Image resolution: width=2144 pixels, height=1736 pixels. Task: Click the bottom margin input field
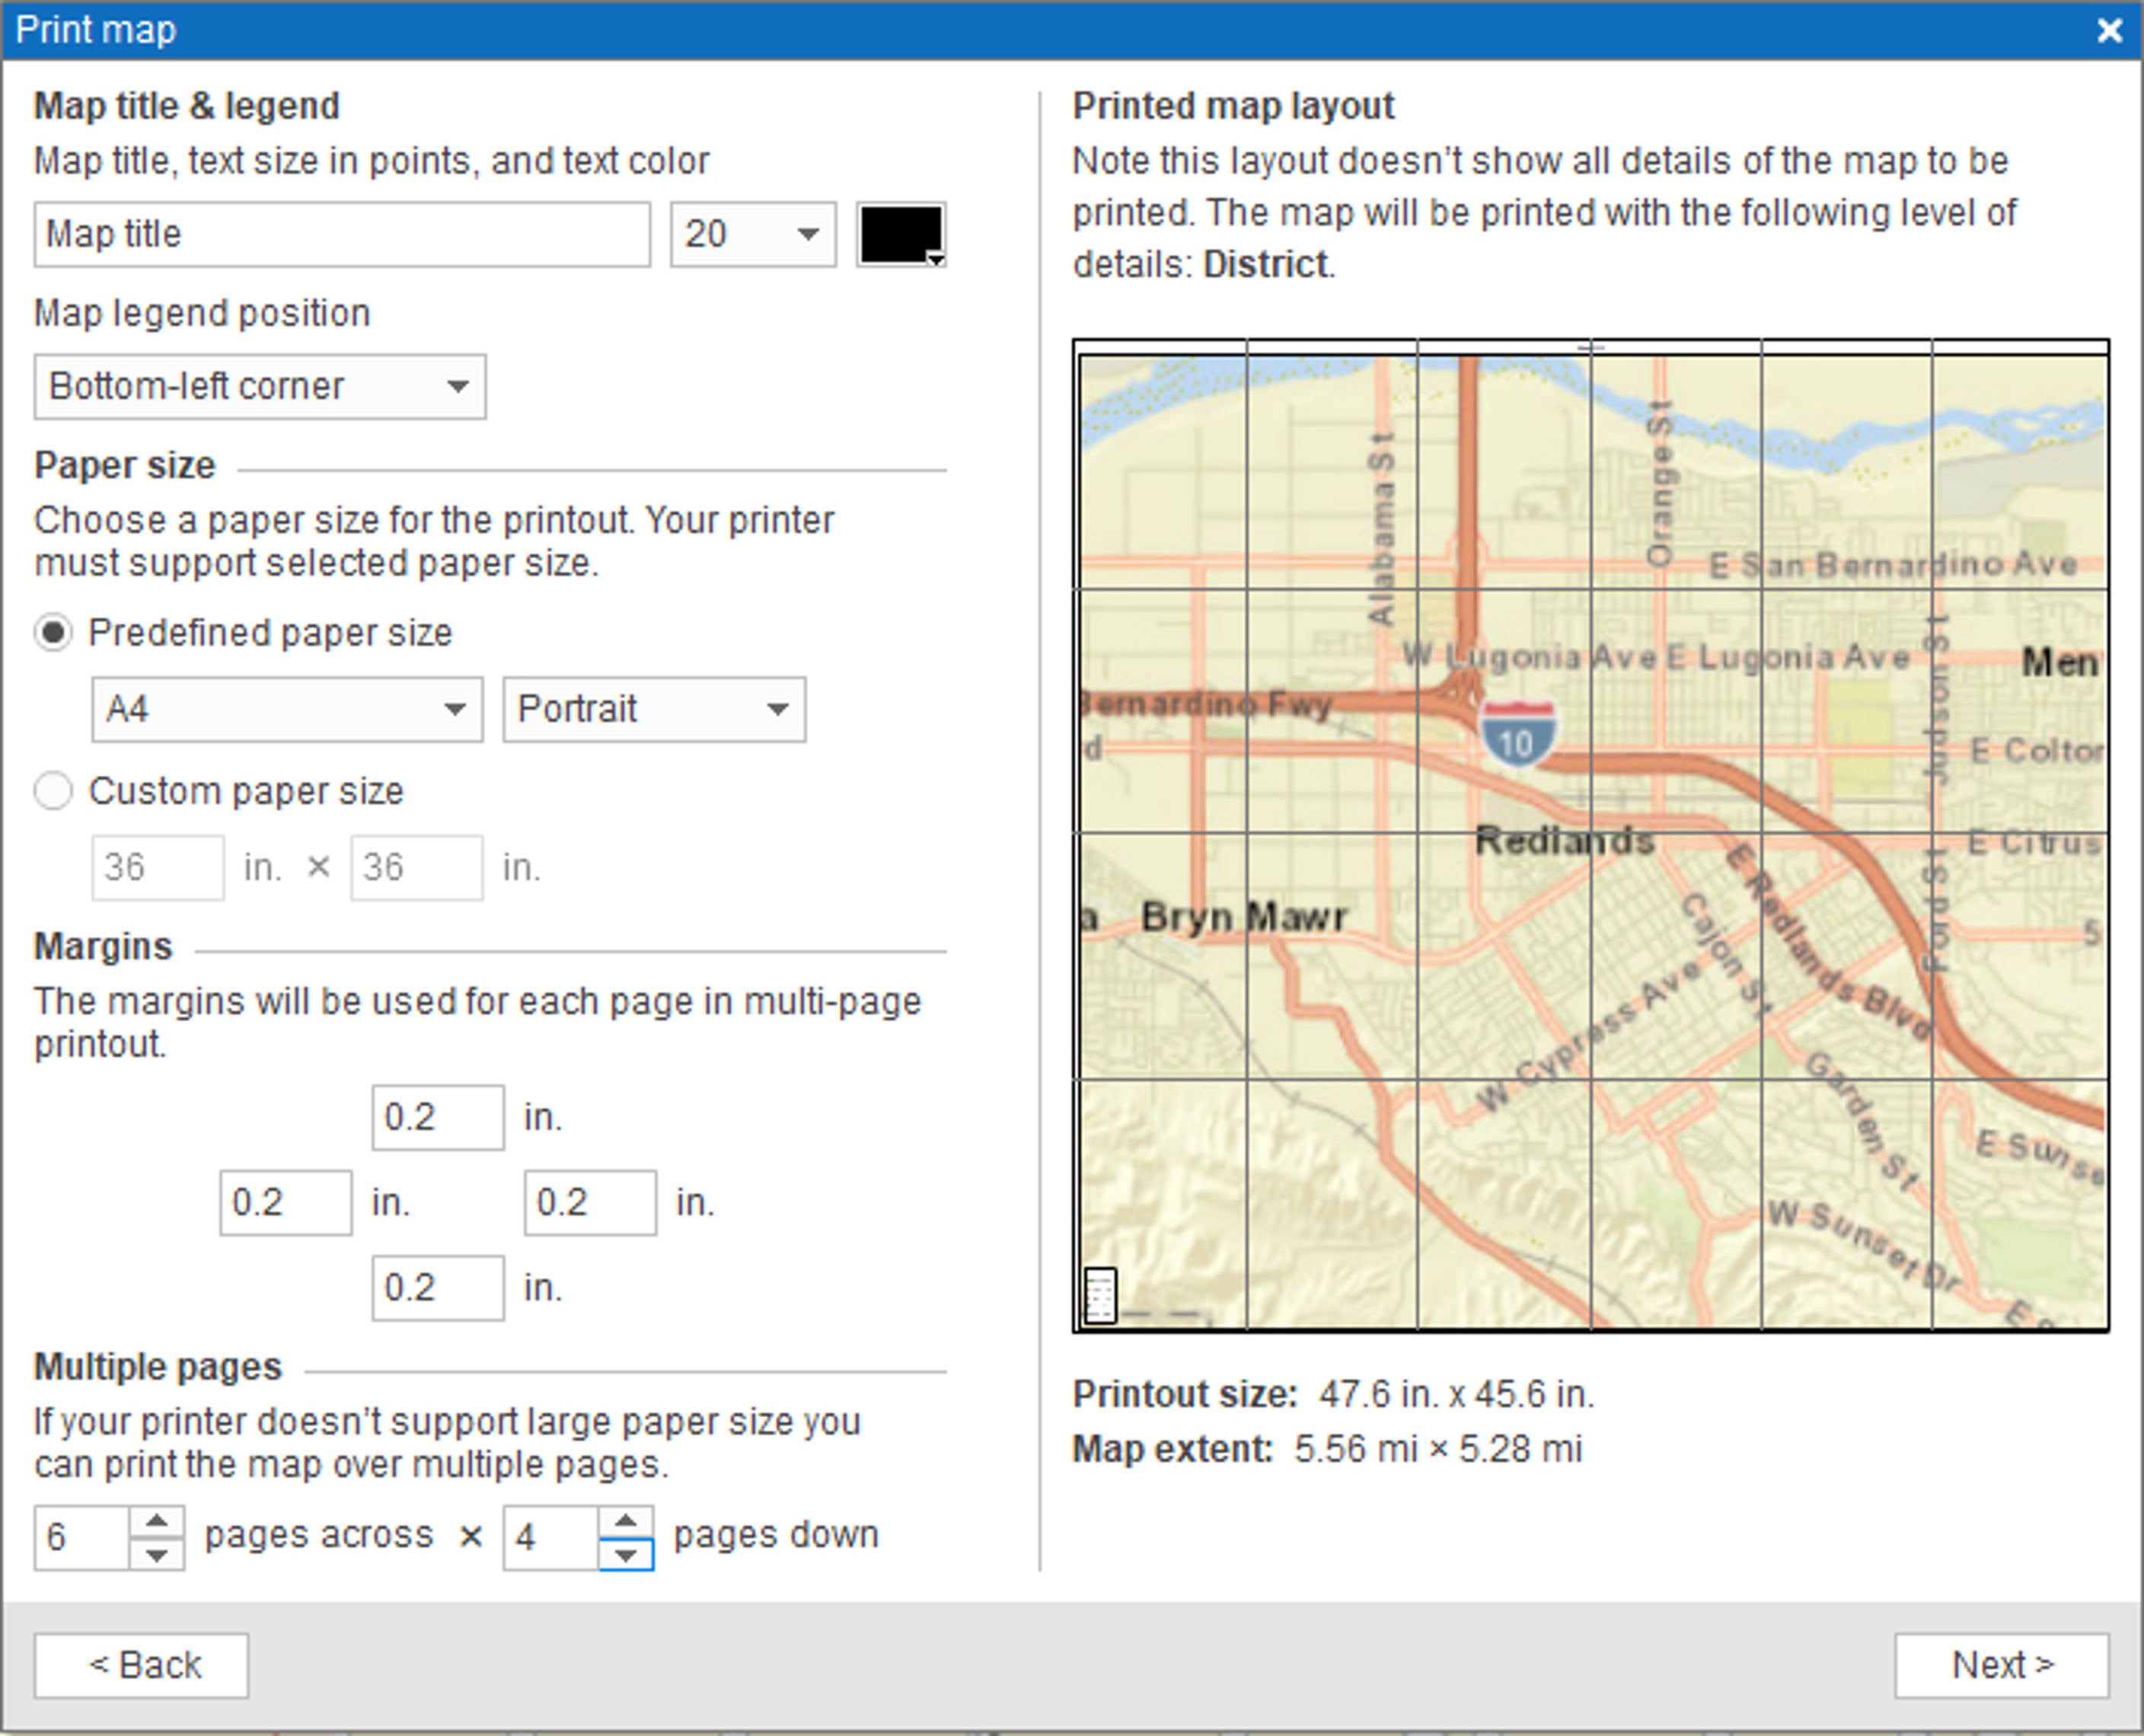tap(438, 1288)
